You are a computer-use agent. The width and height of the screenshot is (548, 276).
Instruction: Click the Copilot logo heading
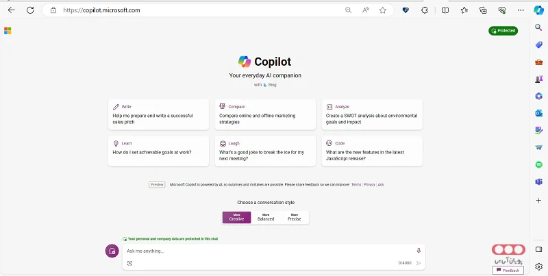264,62
